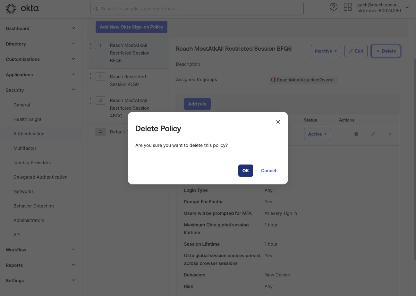
Task: Grab drag handle of policy 2
Action: [x=91, y=77]
